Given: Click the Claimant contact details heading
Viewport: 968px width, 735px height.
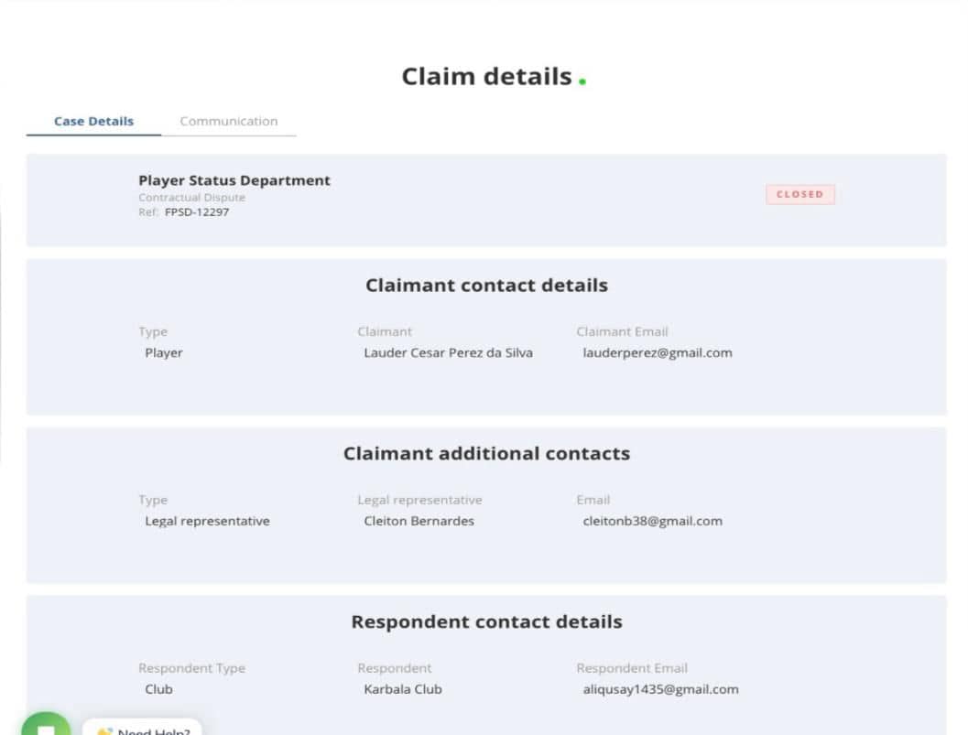Looking at the screenshot, I should tap(486, 285).
